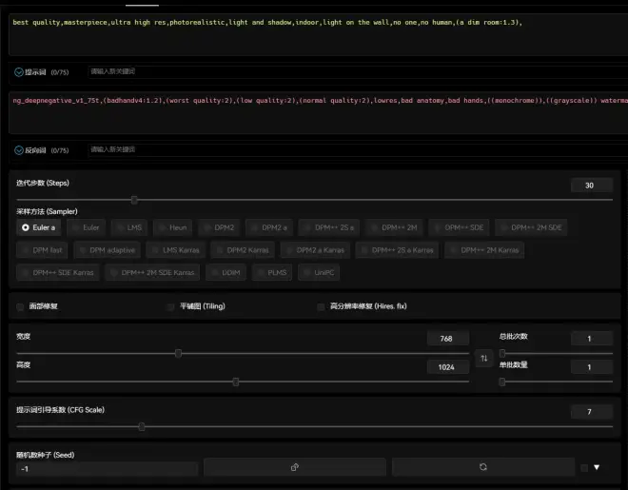This screenshot has height=490, width=628.
Task: Select the UniPC sampler
Action: click(x=319, y=273)
